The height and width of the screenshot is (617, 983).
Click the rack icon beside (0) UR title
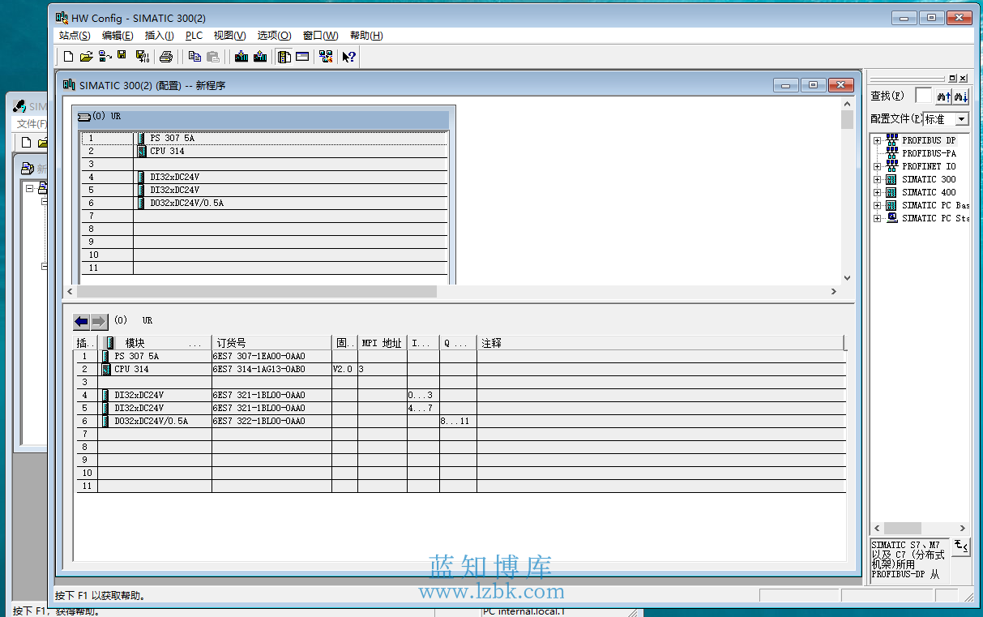(84, 117)
